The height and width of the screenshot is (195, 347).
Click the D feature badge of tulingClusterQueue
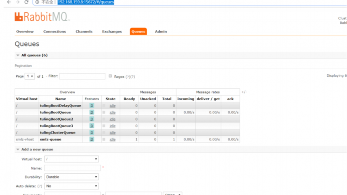pyautogui.click(x=92, y=133)
